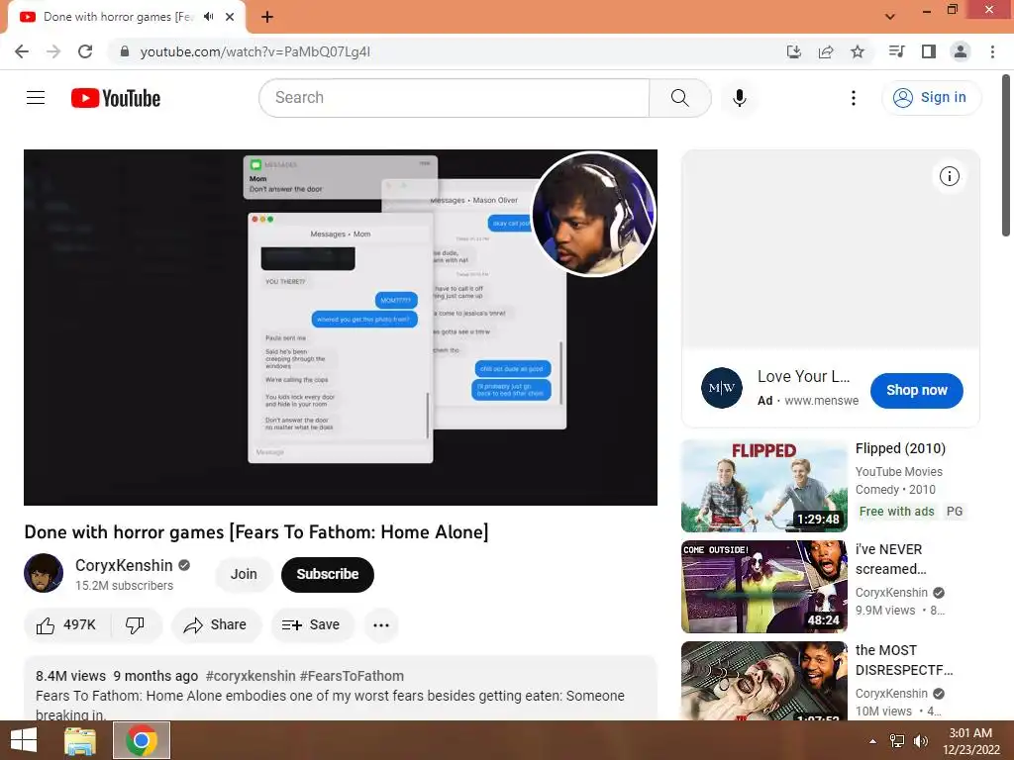Click Chrome icon on taskbar
Viewport: 1014px width, 760px height.
pyautogui.click(x=142, y=740)
